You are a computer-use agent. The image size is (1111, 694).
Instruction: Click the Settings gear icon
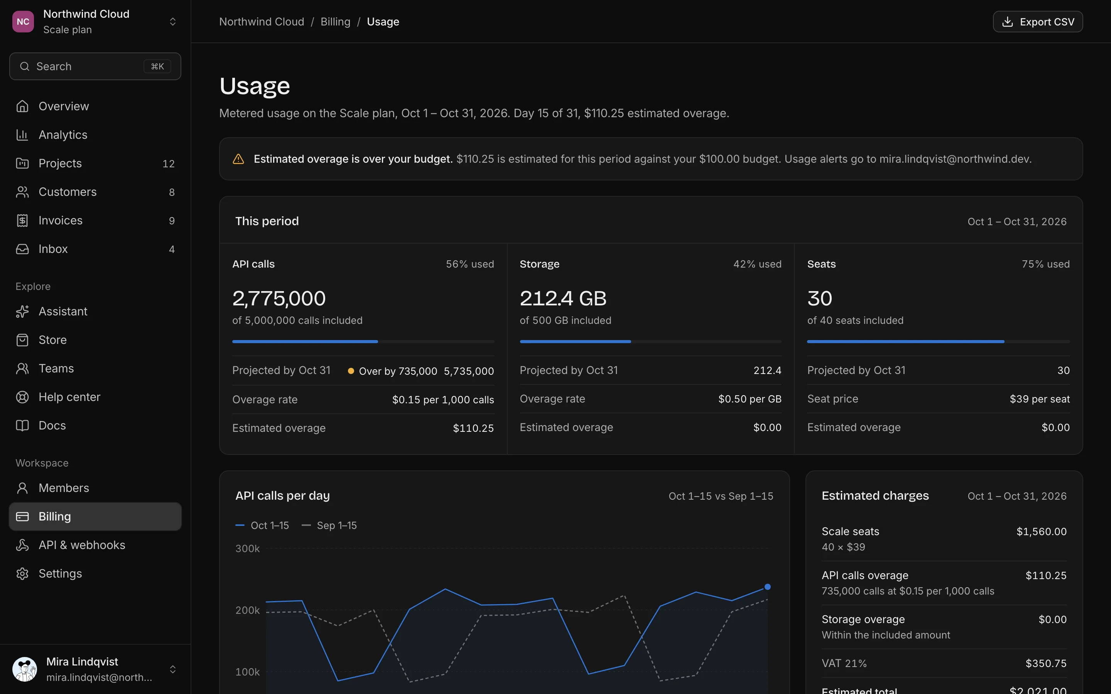click(x=22, y=573)
